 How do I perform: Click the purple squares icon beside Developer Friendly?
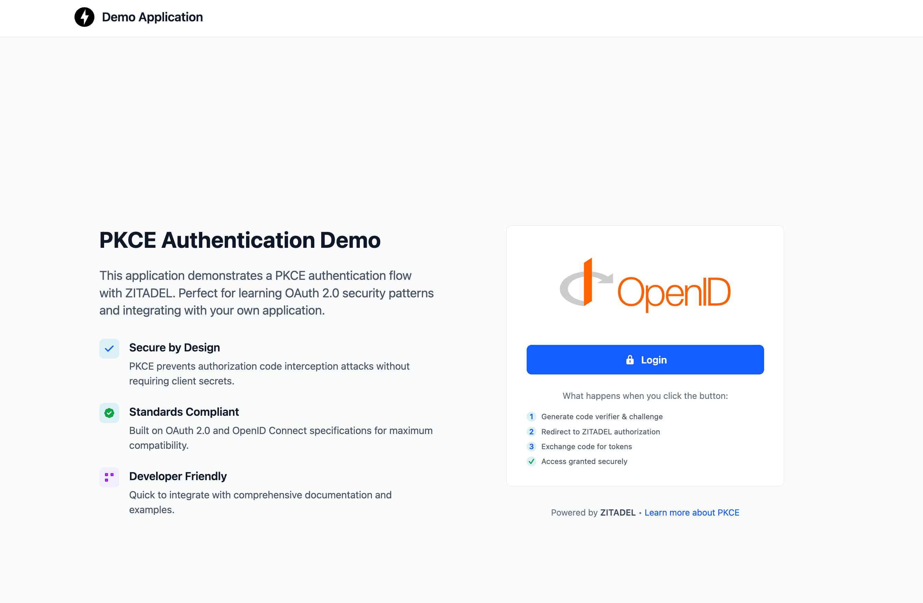click(109, 477)
